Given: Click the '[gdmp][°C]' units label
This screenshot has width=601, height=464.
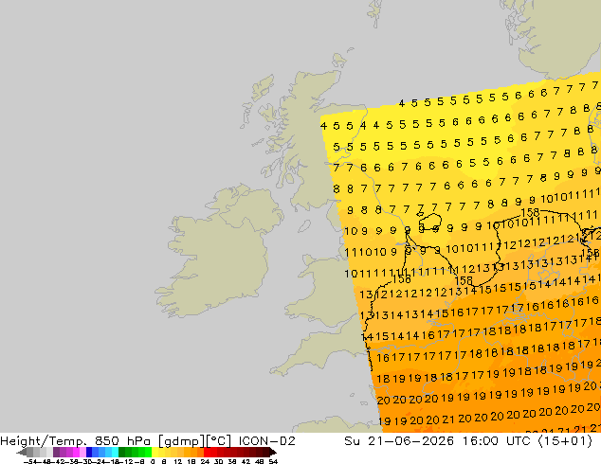Looking at the screenshot, I should [194, 441].
